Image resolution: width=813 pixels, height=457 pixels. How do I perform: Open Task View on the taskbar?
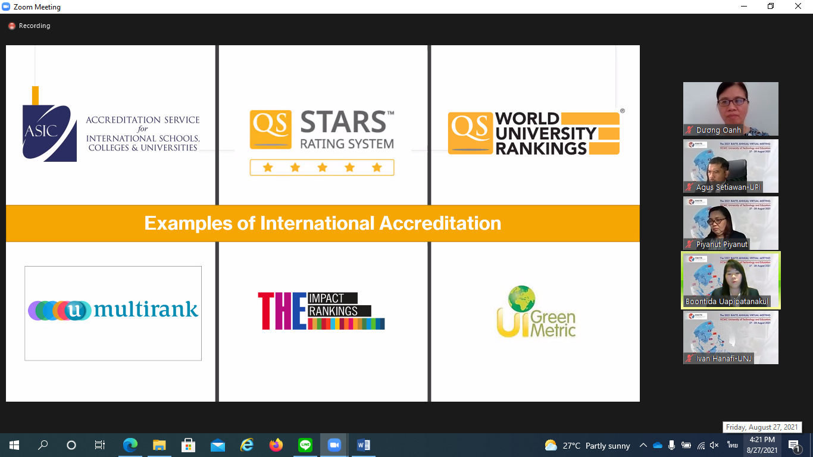pos(100,445)
